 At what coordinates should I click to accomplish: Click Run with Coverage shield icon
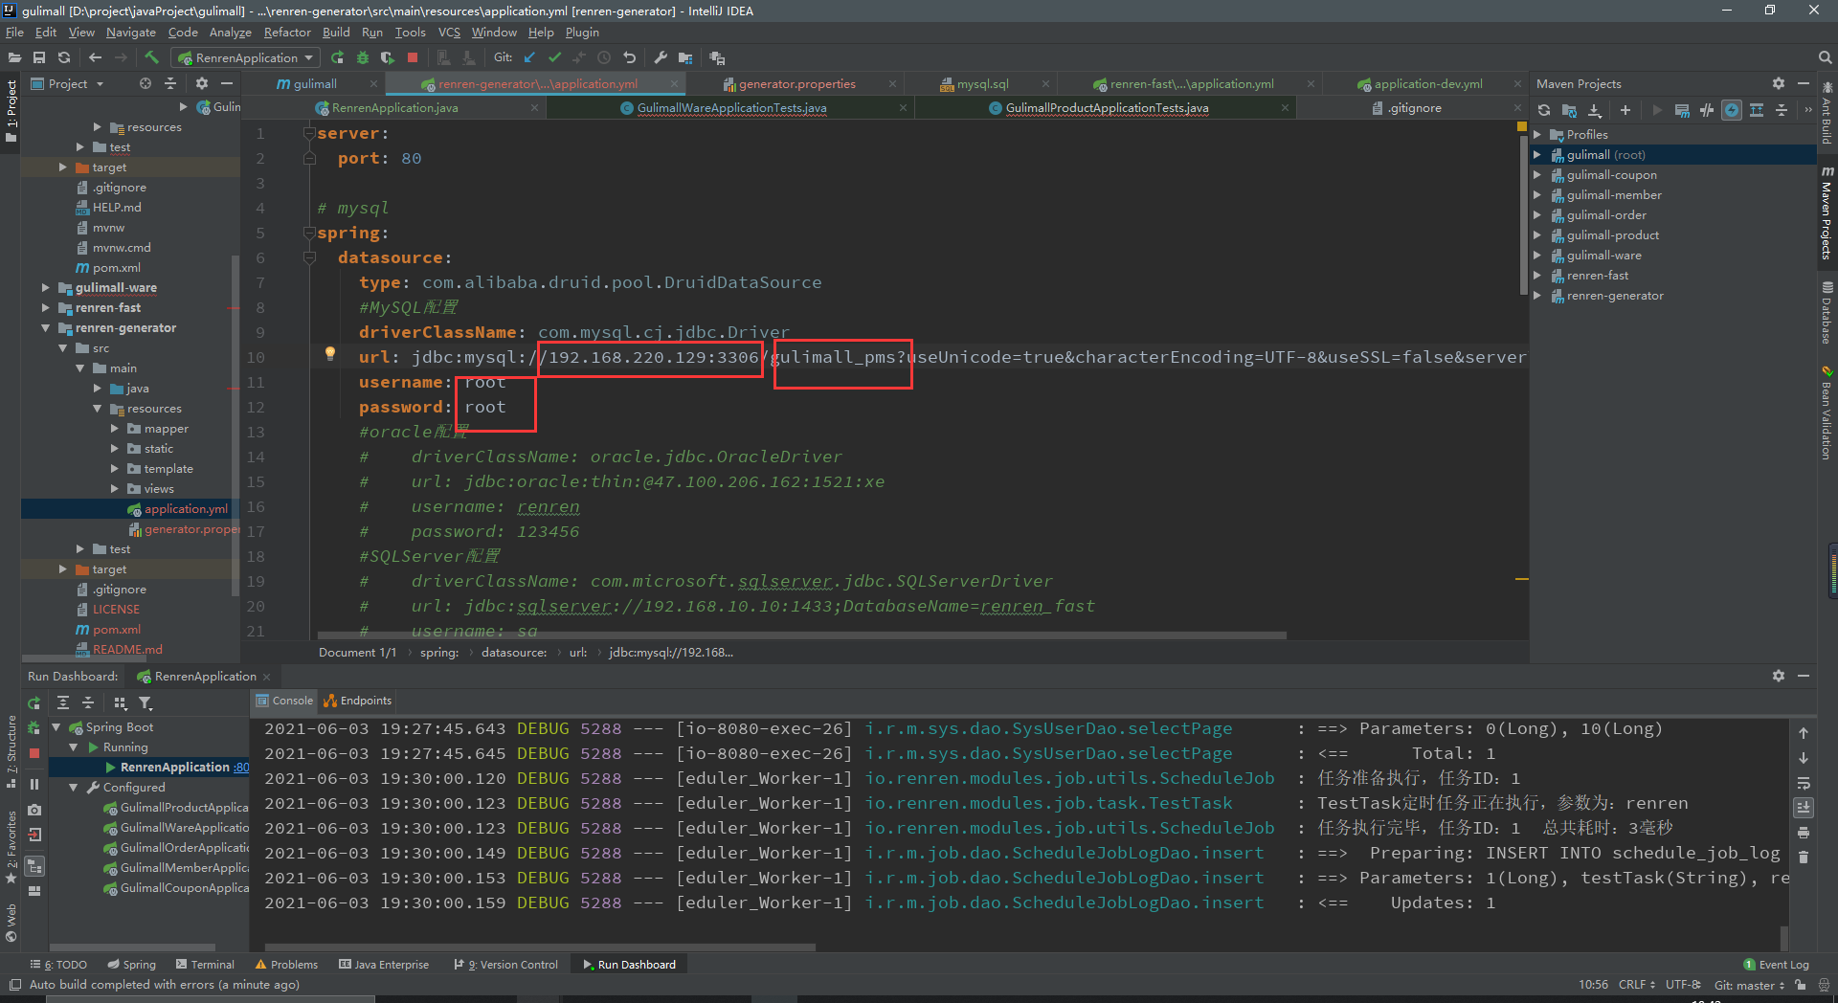click(x=388, y=57)
